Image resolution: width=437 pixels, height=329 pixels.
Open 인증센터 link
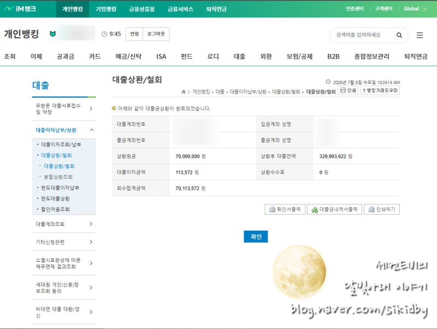[355, 9]
